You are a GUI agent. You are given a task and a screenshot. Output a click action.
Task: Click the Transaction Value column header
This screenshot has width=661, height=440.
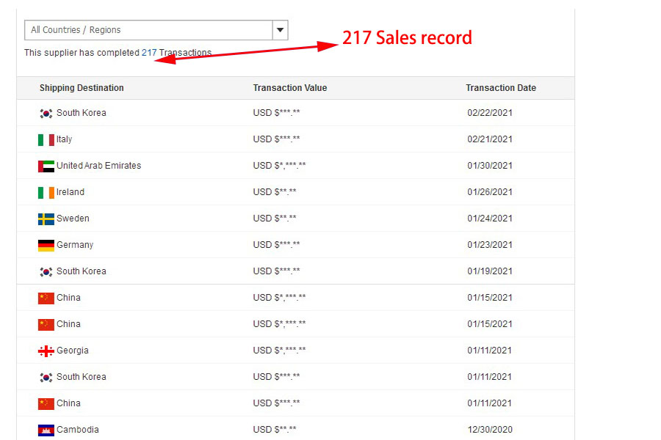tap(290, 88)
